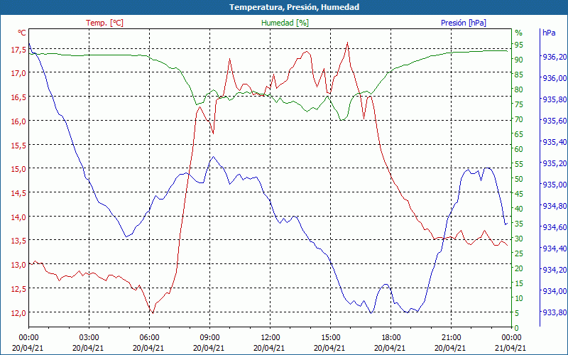Click the 14,0 temperature axis value
568x355 pixels.
[x=18, y=218]
